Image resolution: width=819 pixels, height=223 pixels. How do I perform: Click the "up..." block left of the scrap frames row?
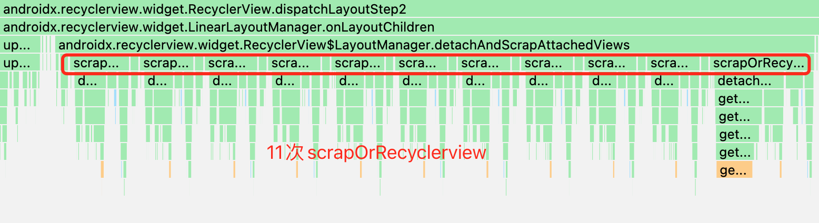click(20, 64)
